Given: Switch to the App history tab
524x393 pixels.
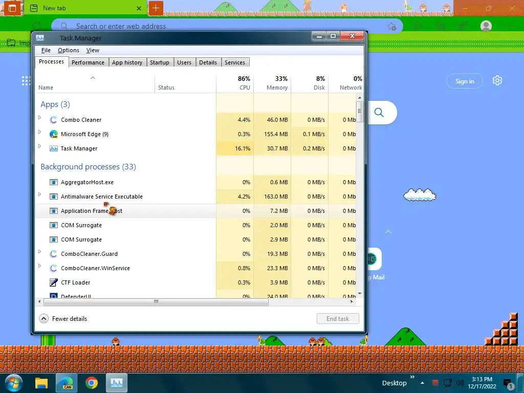Looking at the screenshot, I should click(x=127, y=62).
